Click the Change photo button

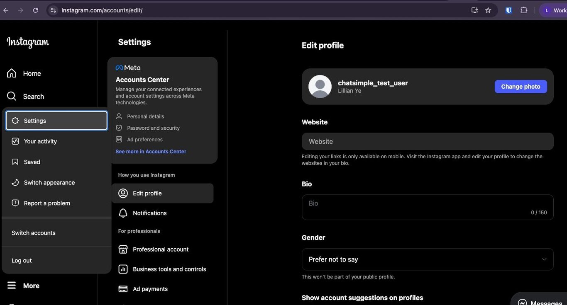pyautogui.click(x=521, y=87)
